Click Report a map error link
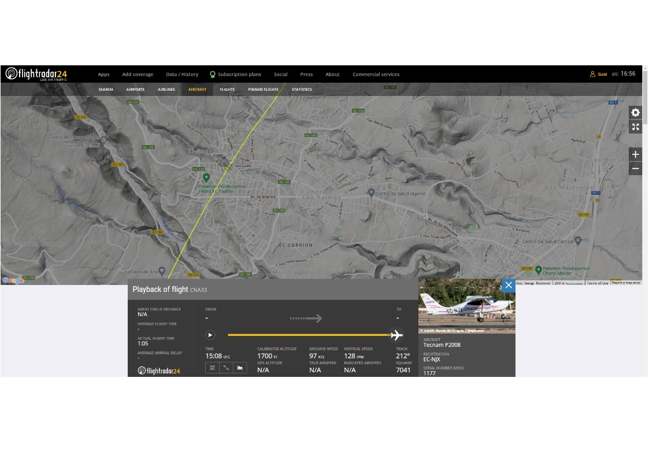This screenshot has width=649, height=459. click(626, 283)
